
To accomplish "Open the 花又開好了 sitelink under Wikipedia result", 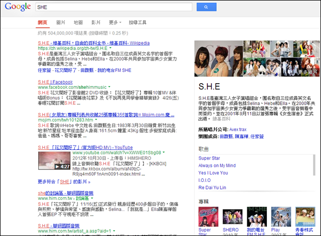I will pos(66,70).
